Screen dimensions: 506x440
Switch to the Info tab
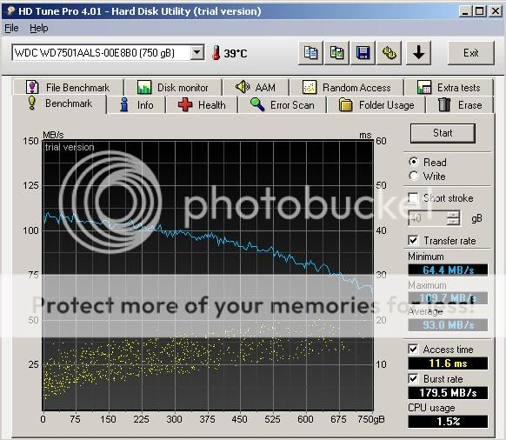[x=136, y=105]
